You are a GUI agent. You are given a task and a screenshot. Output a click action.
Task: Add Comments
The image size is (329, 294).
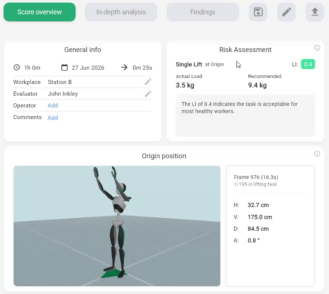tap(53, 118)
